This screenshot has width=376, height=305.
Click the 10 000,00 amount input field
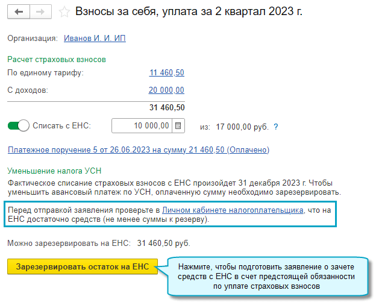tap(142, 126)
